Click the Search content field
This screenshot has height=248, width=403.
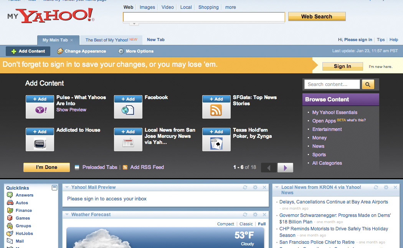332,84
